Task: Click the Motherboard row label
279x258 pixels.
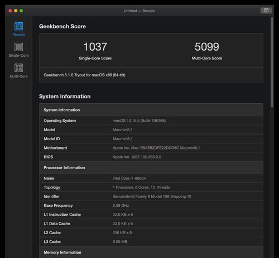Action: coord(55,148)
